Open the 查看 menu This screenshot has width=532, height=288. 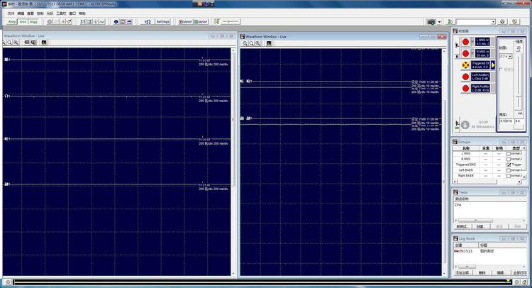(x=31, y=13)
